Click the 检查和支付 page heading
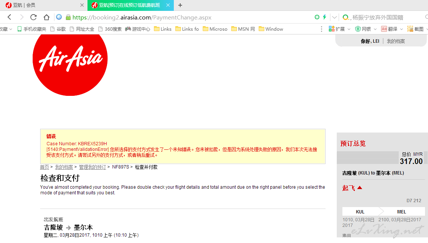Viewport: 428px width, 243px height. click(x=60, y=178)
